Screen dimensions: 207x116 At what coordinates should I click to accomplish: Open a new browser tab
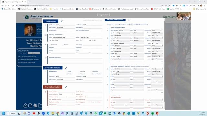click(29, 2)
